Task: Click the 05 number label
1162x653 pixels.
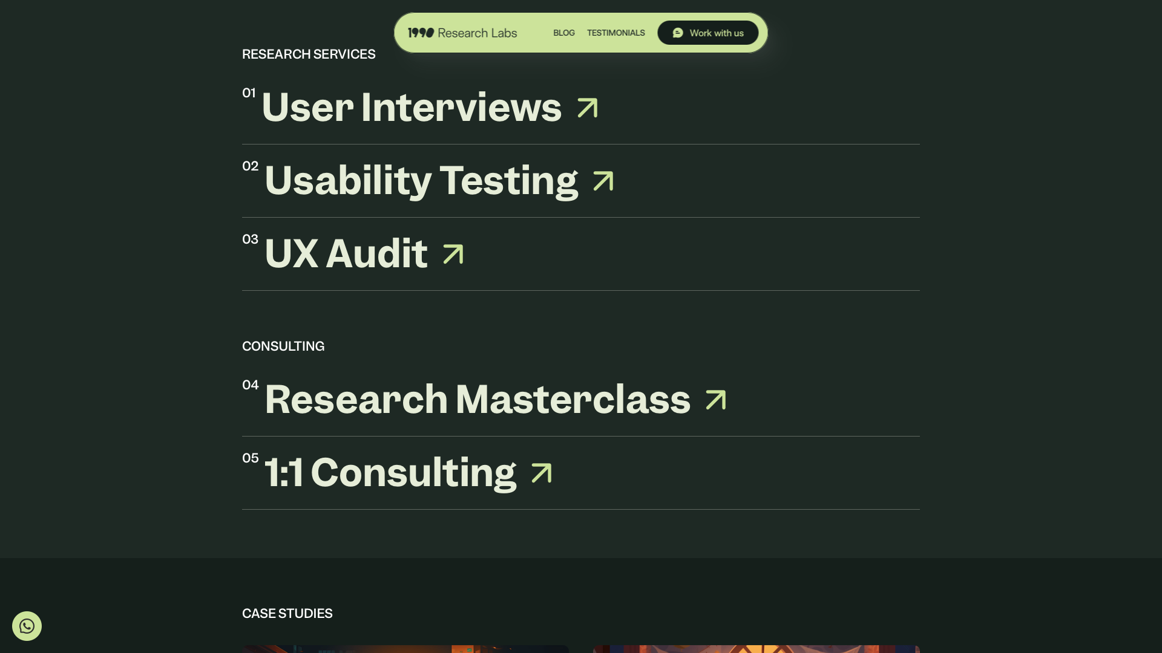Action: pos(250,458)
